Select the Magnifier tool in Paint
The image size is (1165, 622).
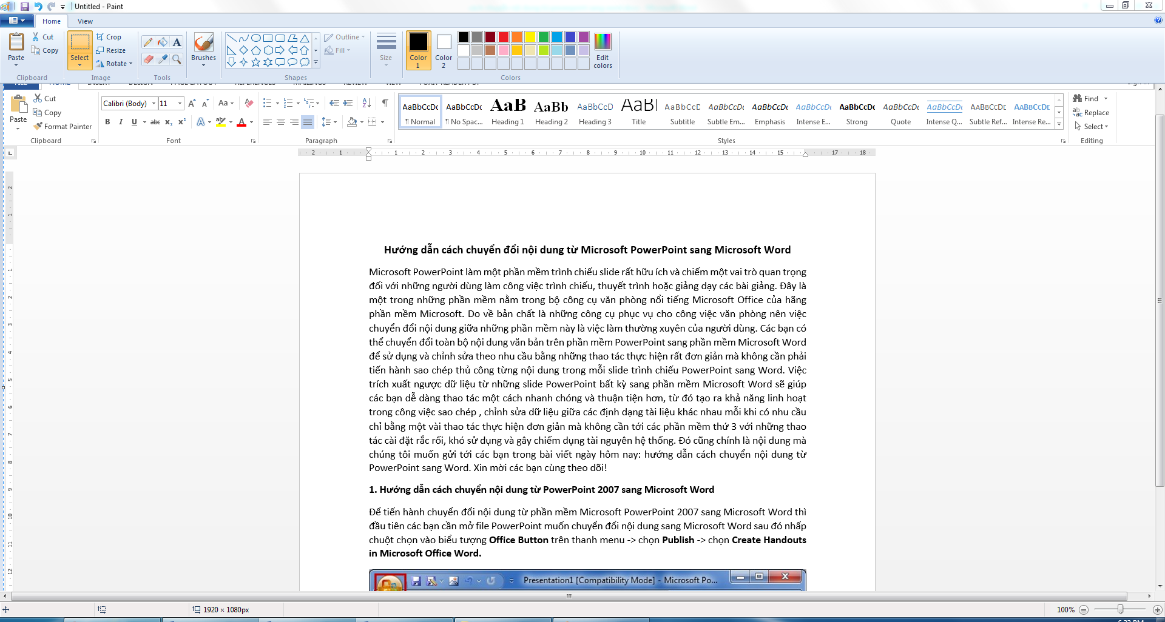tap(177, 59)
